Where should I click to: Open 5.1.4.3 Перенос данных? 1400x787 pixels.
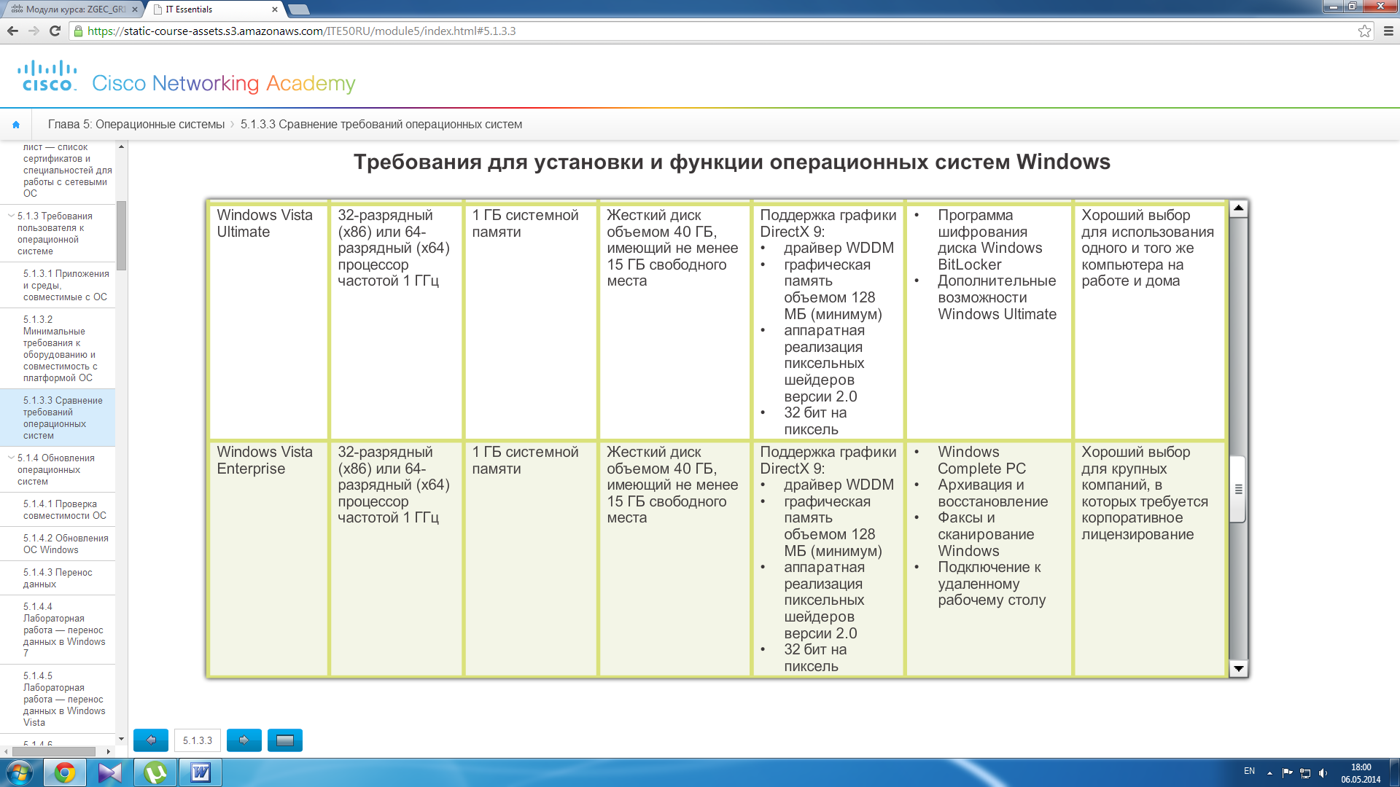(58, 579)
